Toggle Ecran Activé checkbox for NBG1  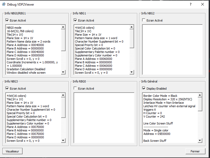click(75, 20)
